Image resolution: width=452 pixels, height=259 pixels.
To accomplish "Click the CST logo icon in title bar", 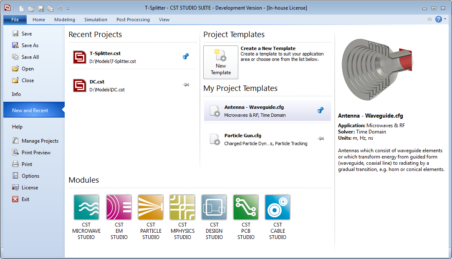I will (x=8, y=8).
